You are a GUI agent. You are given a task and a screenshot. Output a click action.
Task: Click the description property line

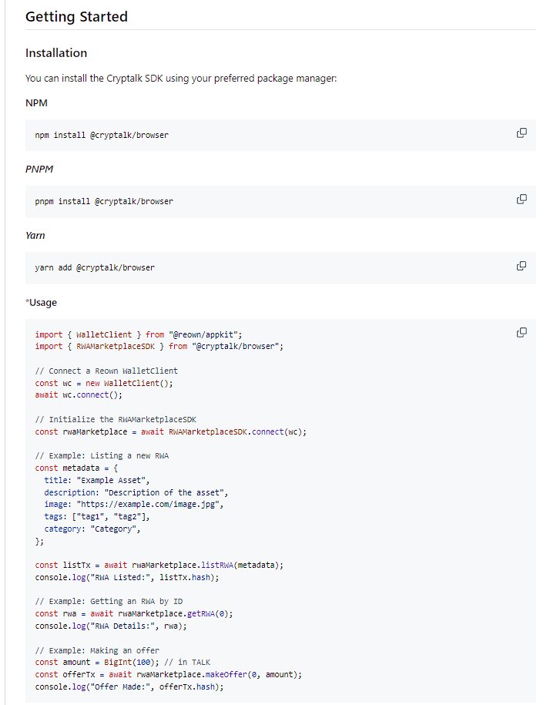click(136, 492)
